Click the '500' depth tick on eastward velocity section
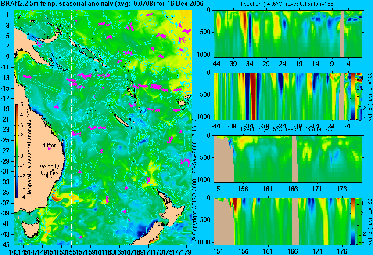 (x=205, y=95)
